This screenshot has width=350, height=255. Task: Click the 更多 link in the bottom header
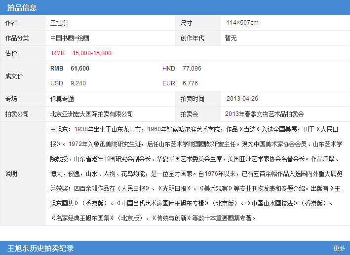pyautogui.click(x=339, y=248)
